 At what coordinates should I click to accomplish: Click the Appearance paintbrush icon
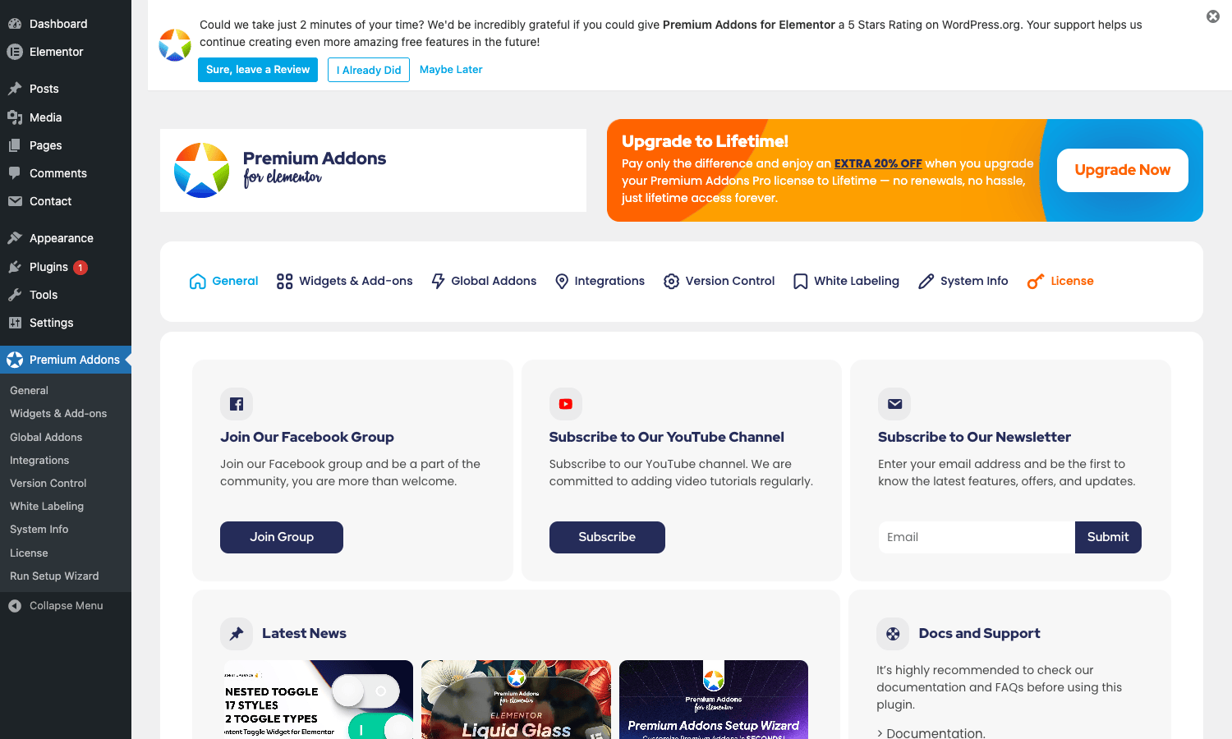pos(15,238)
